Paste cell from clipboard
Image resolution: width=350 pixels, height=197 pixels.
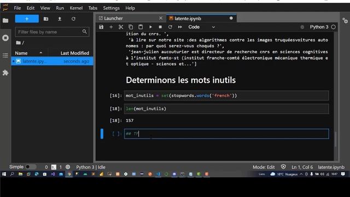tap(141, 27)
